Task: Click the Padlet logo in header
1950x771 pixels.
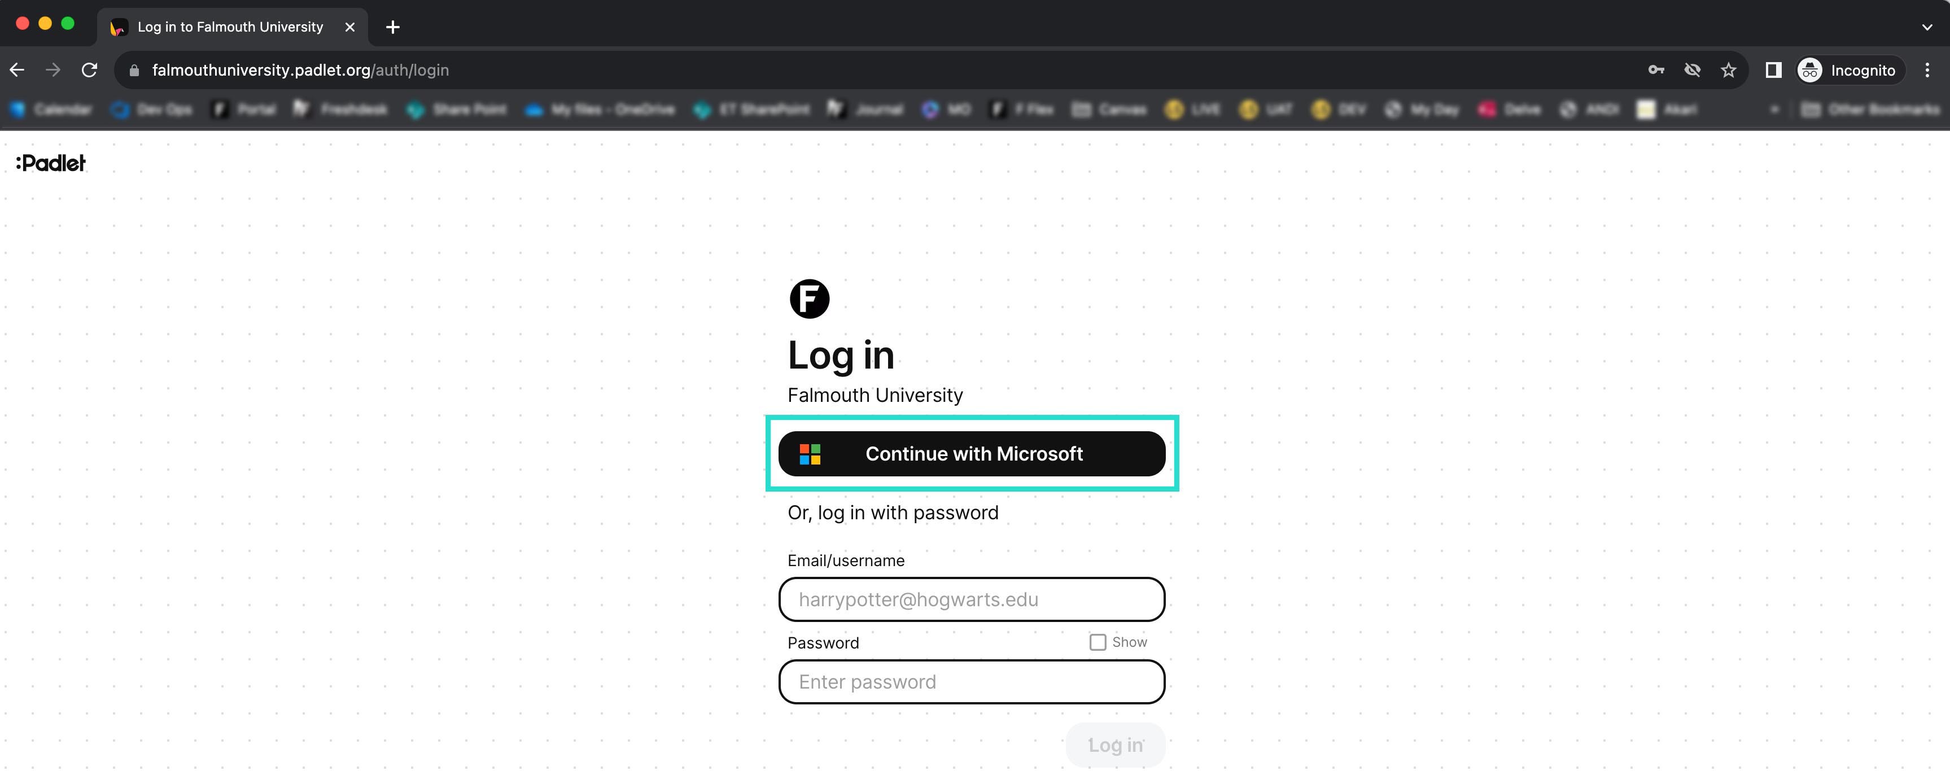Action: 51,163
